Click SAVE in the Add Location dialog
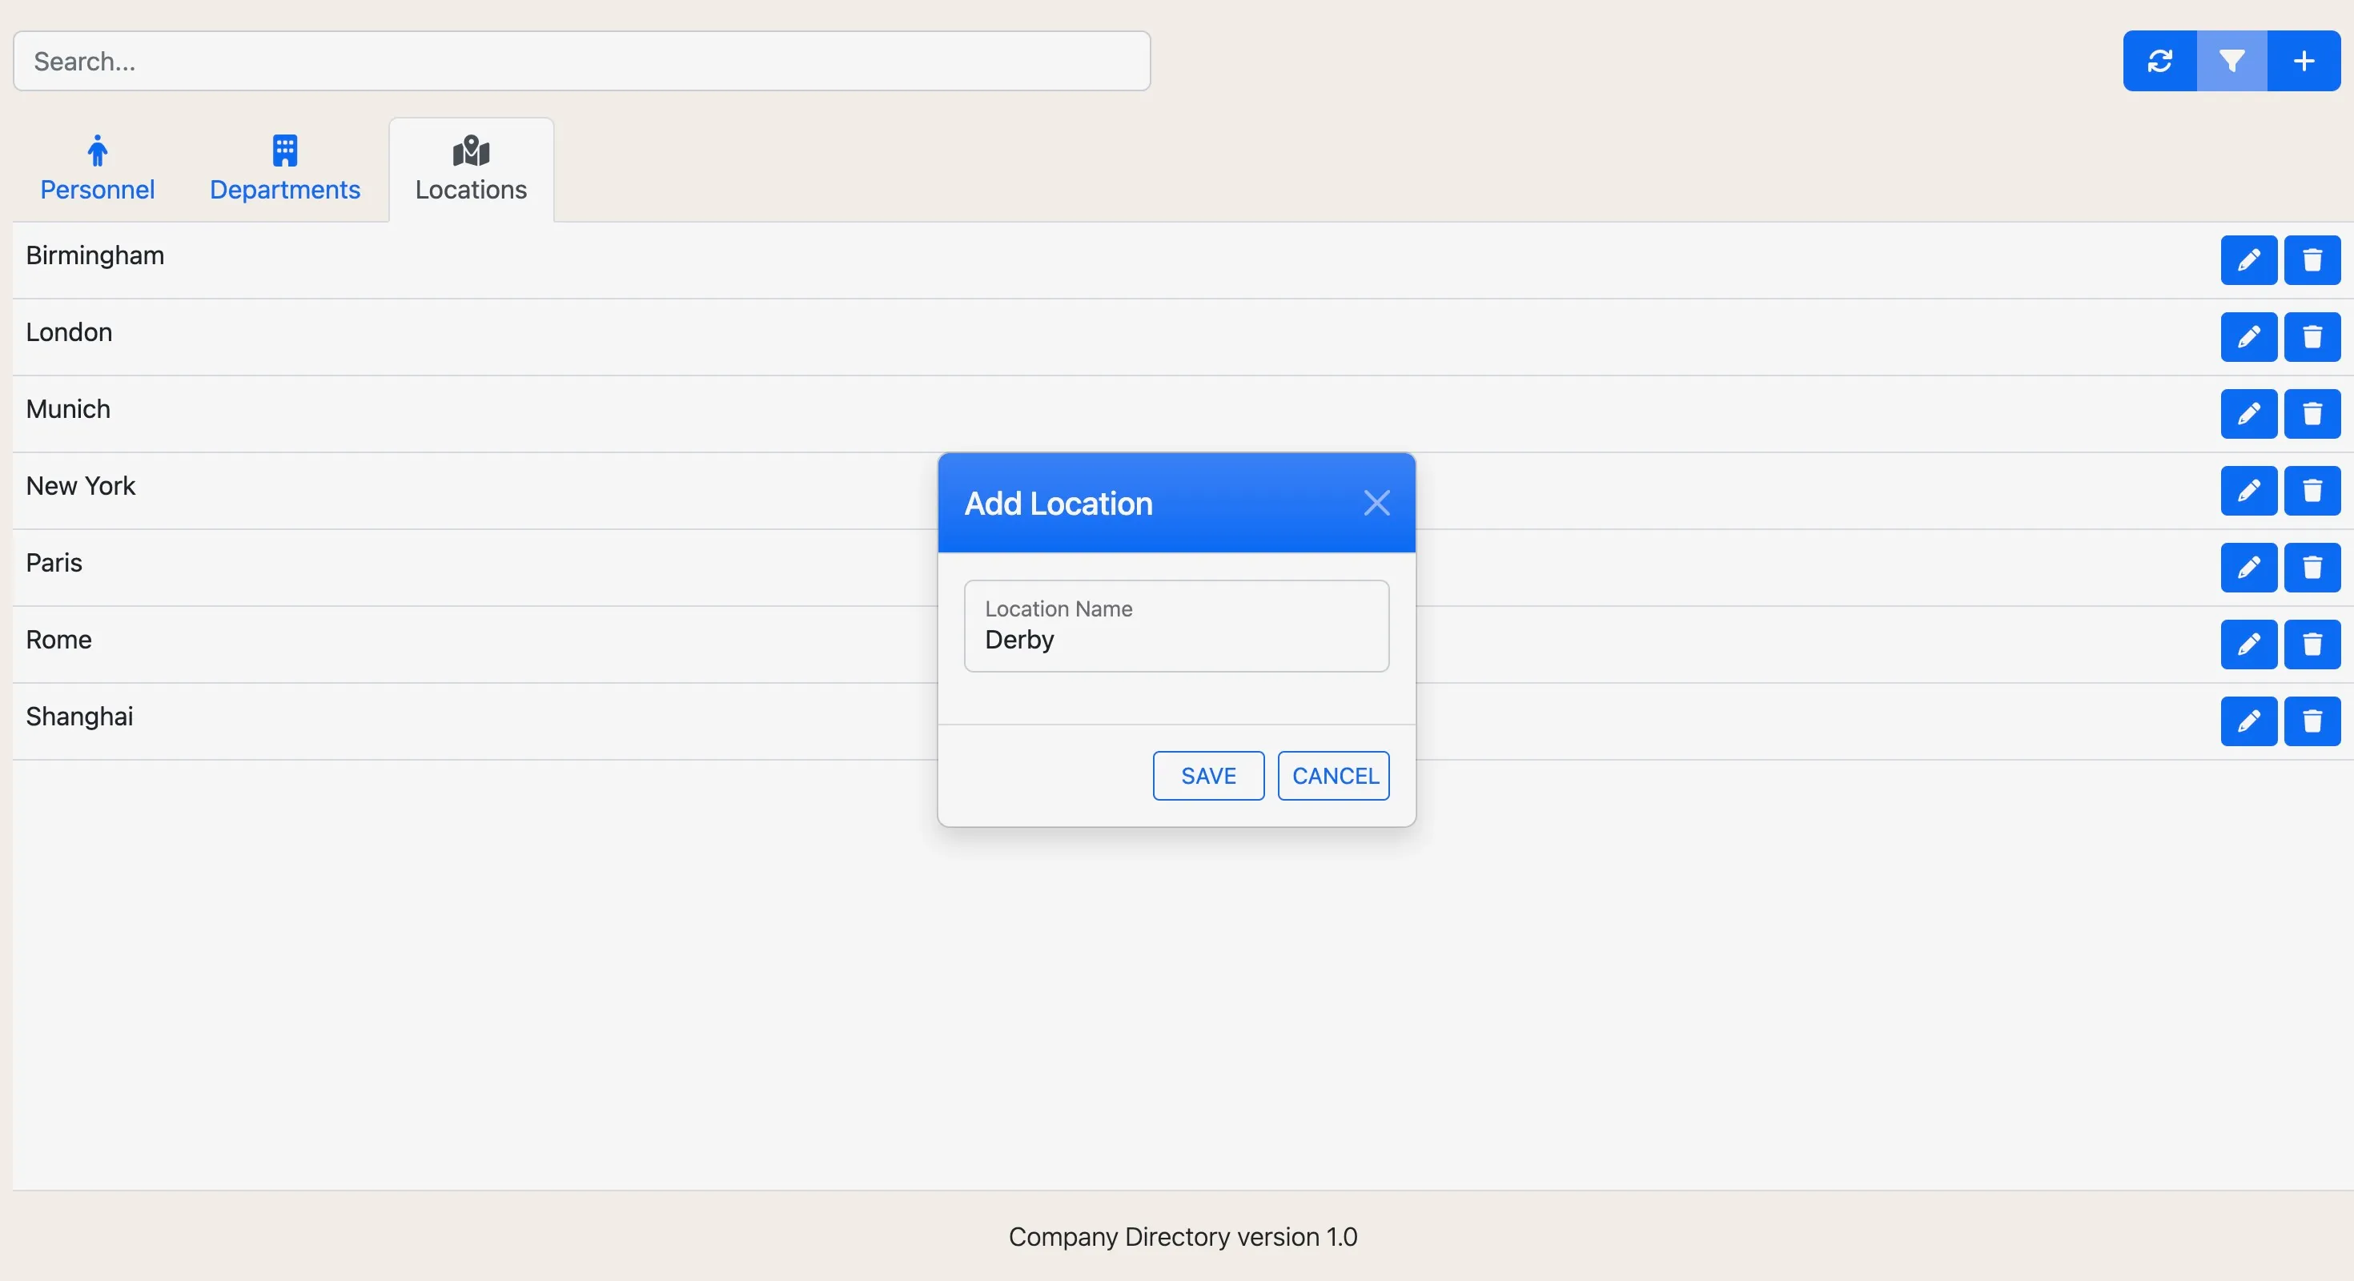This screenshot has width=2354, height=1281. [x=1207, y=776]
